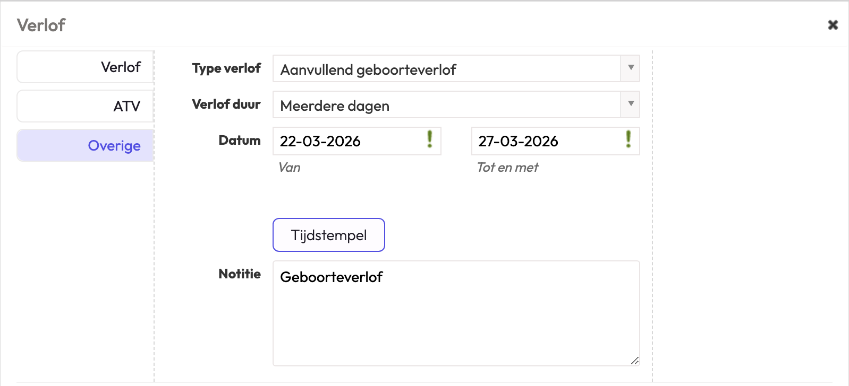Image resolution: width=849 pixels, height=386 pixels.
Task: Click the Aanvullend geboorteverlof selection box
Action: point(446,69)
